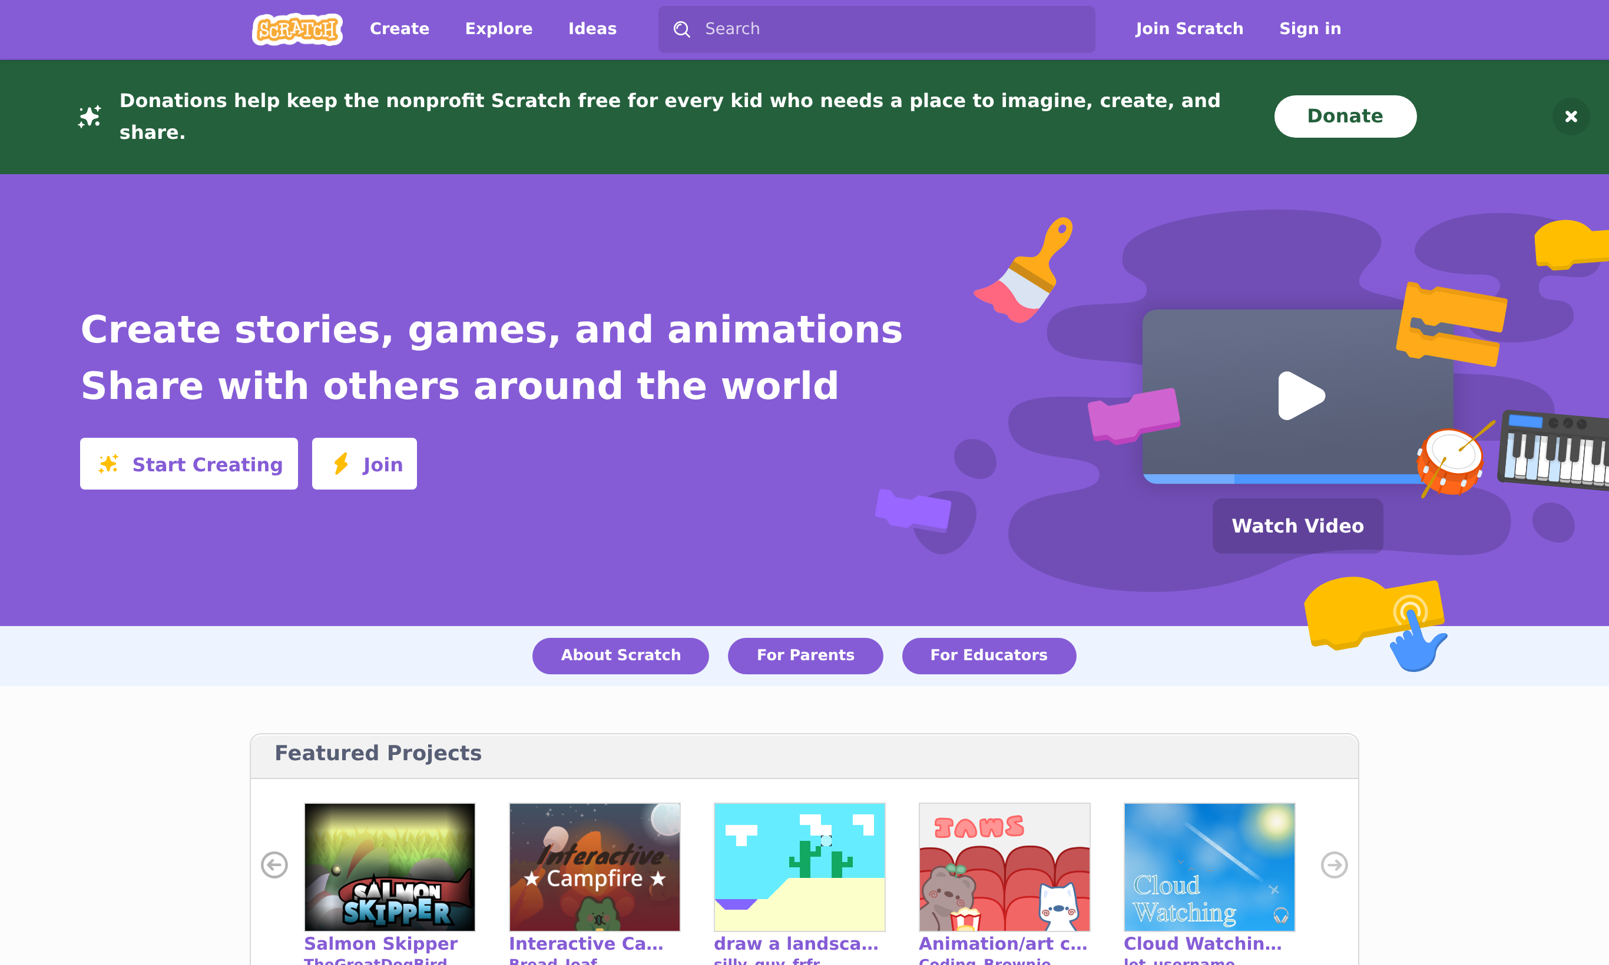Open the About Scratch page
Screen dimensions: 1609x965
point(620,655)
